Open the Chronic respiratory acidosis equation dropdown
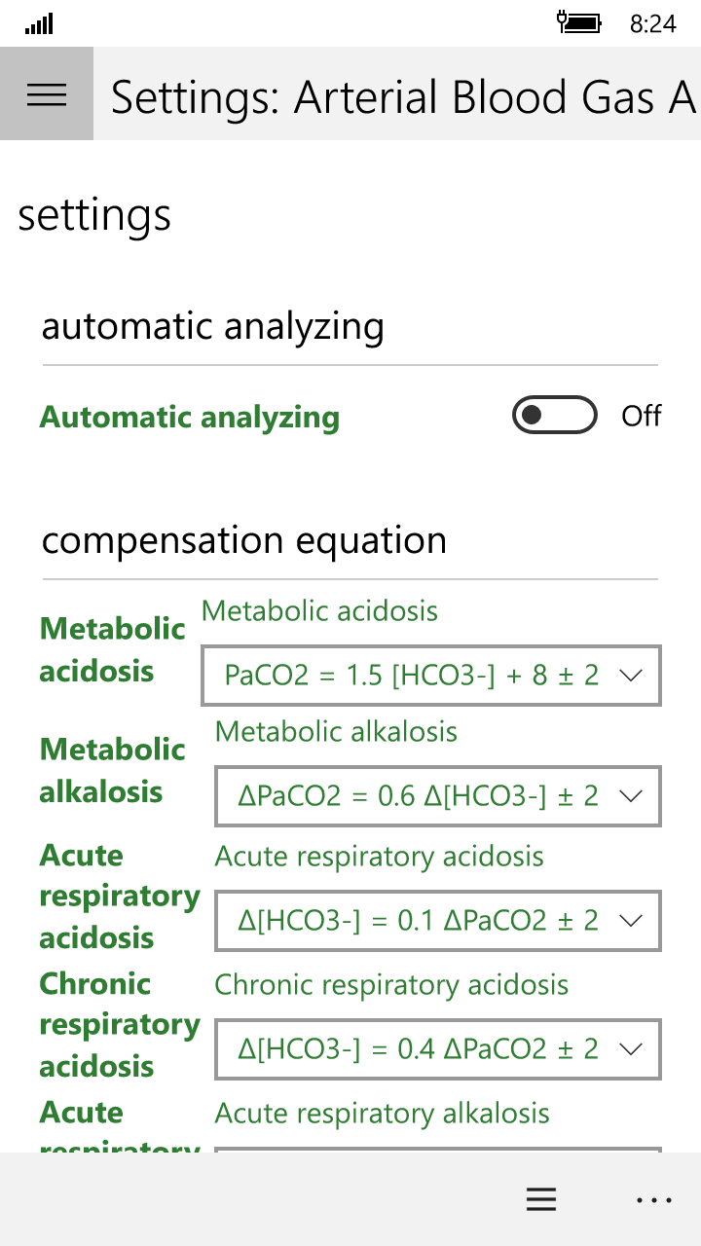Image resolution: width=701 pixels, height=1246 pixels. click(x=437, y=1048)
